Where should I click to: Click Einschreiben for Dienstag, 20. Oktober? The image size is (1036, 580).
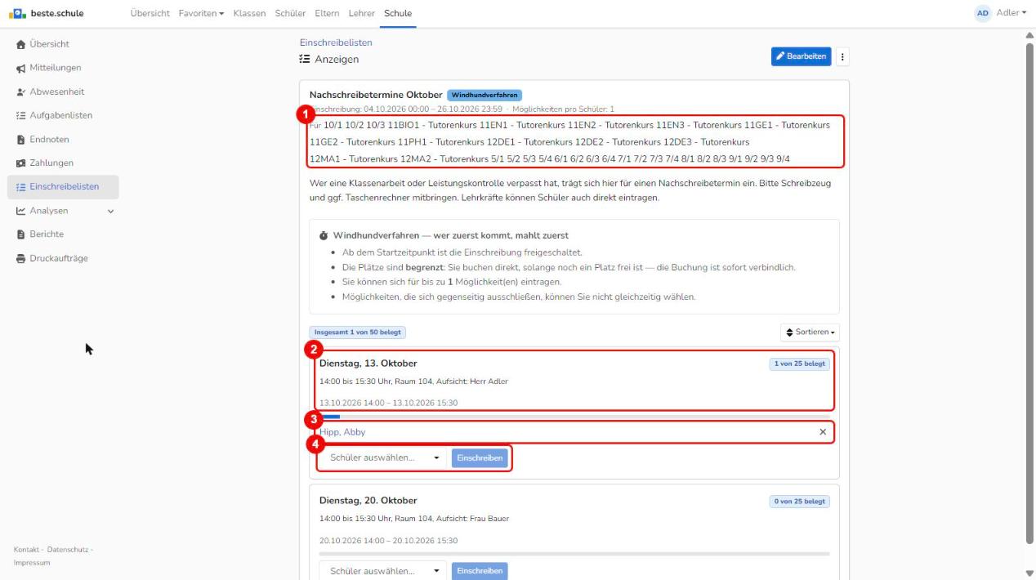(480, 572)
